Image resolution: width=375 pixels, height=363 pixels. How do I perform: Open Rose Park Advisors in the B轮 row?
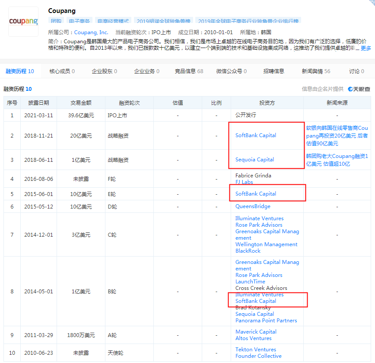pyautogui.click(x=259, y=275)
